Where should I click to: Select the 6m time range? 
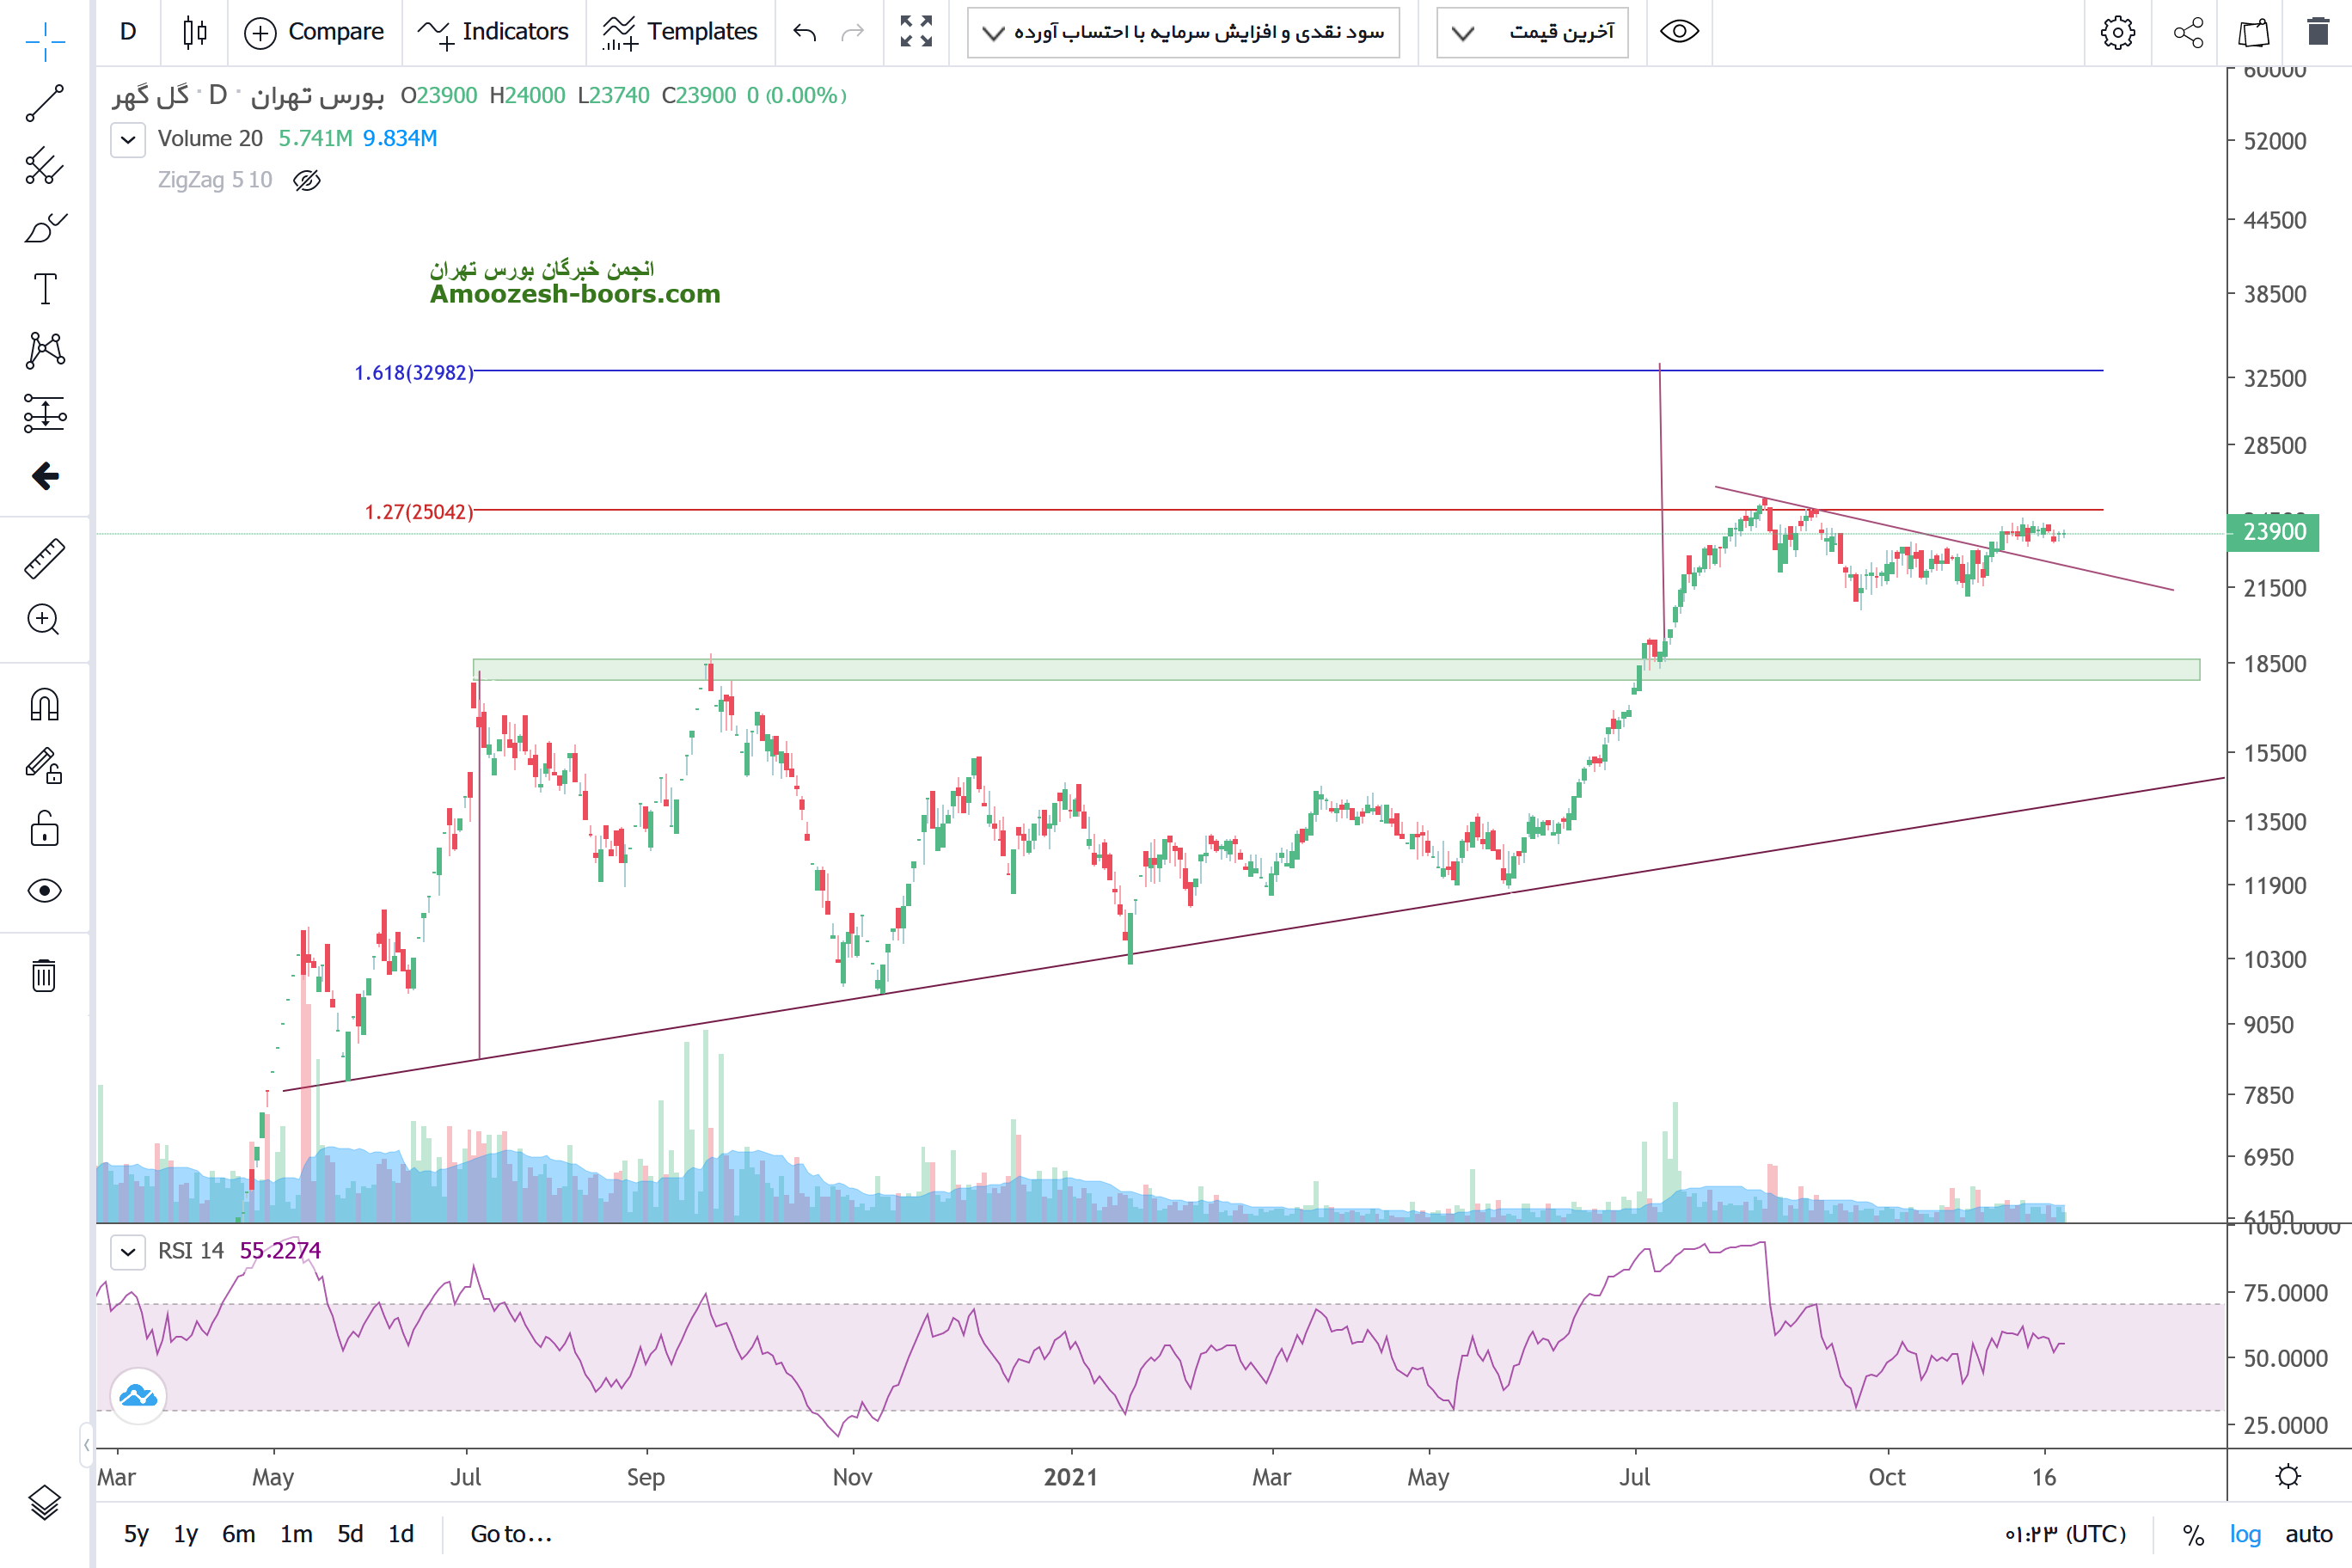click(238, 1534)
